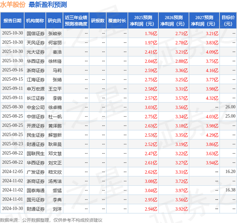Image resolution: width=237 pixels, height=223 pixels.
Task: Click analyst name 刘文正
Action: (x=55, y=163)
